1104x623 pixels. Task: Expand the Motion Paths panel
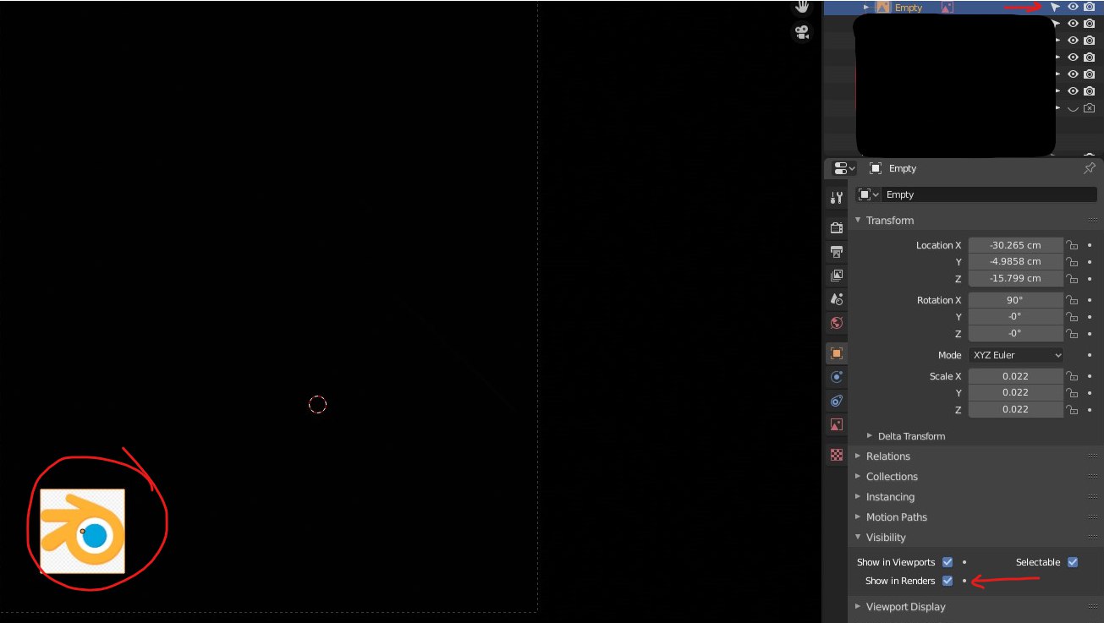tap(858, 517)
